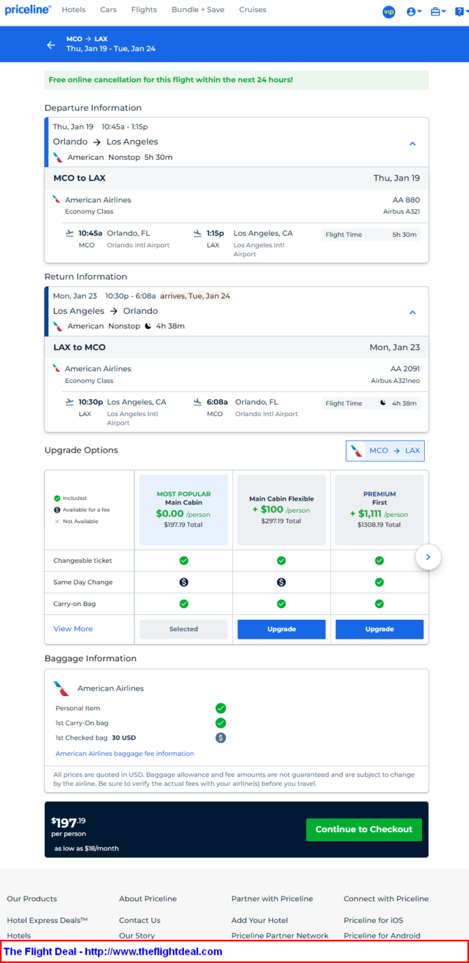
Task: Click the American logo in return summary
Action: click(x=58, y=326)
